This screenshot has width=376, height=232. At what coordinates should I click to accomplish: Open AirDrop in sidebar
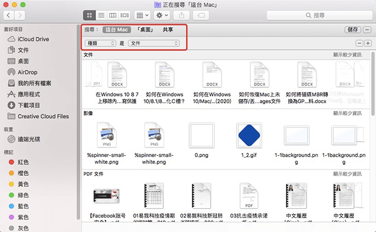(x=23, y=72)
